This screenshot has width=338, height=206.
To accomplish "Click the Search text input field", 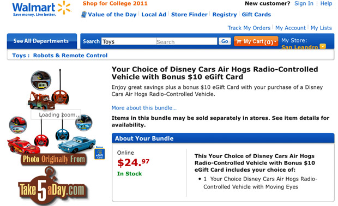I will coord(186,41).
